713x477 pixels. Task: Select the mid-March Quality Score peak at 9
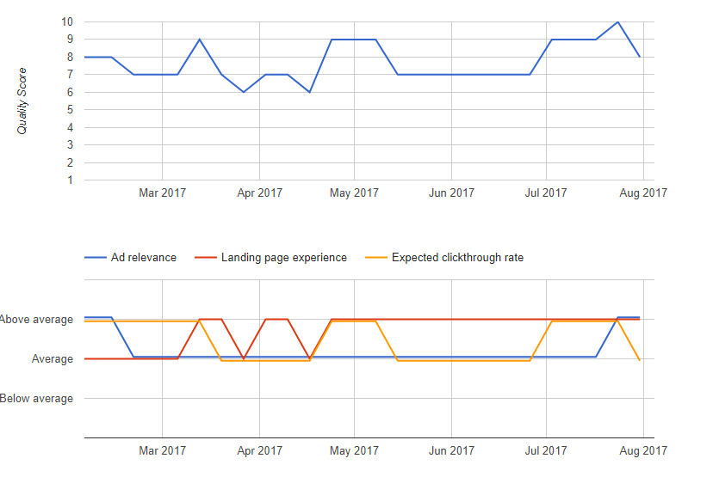click(200, 40)
